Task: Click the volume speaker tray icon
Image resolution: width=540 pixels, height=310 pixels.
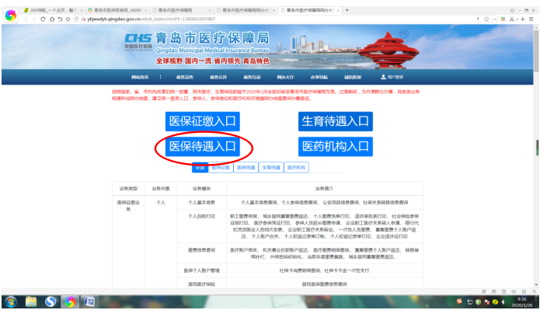Action: coord(503,301)
